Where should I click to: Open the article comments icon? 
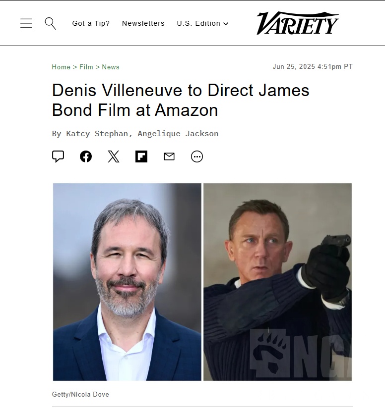click(x=58, y=156)
